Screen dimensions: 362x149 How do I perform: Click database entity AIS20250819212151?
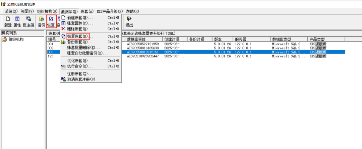click(143, 52)
